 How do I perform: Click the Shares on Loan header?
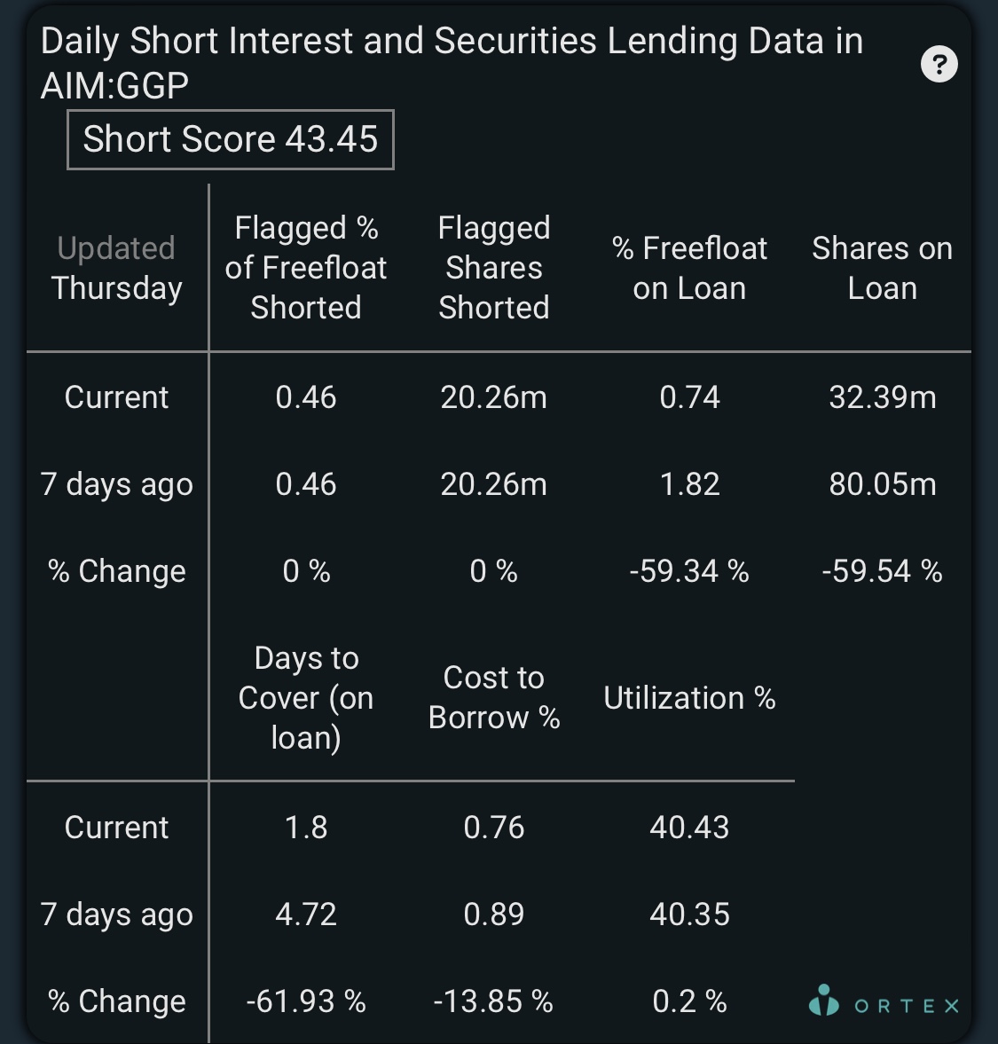pyautogui.click(x=882, y=268)
